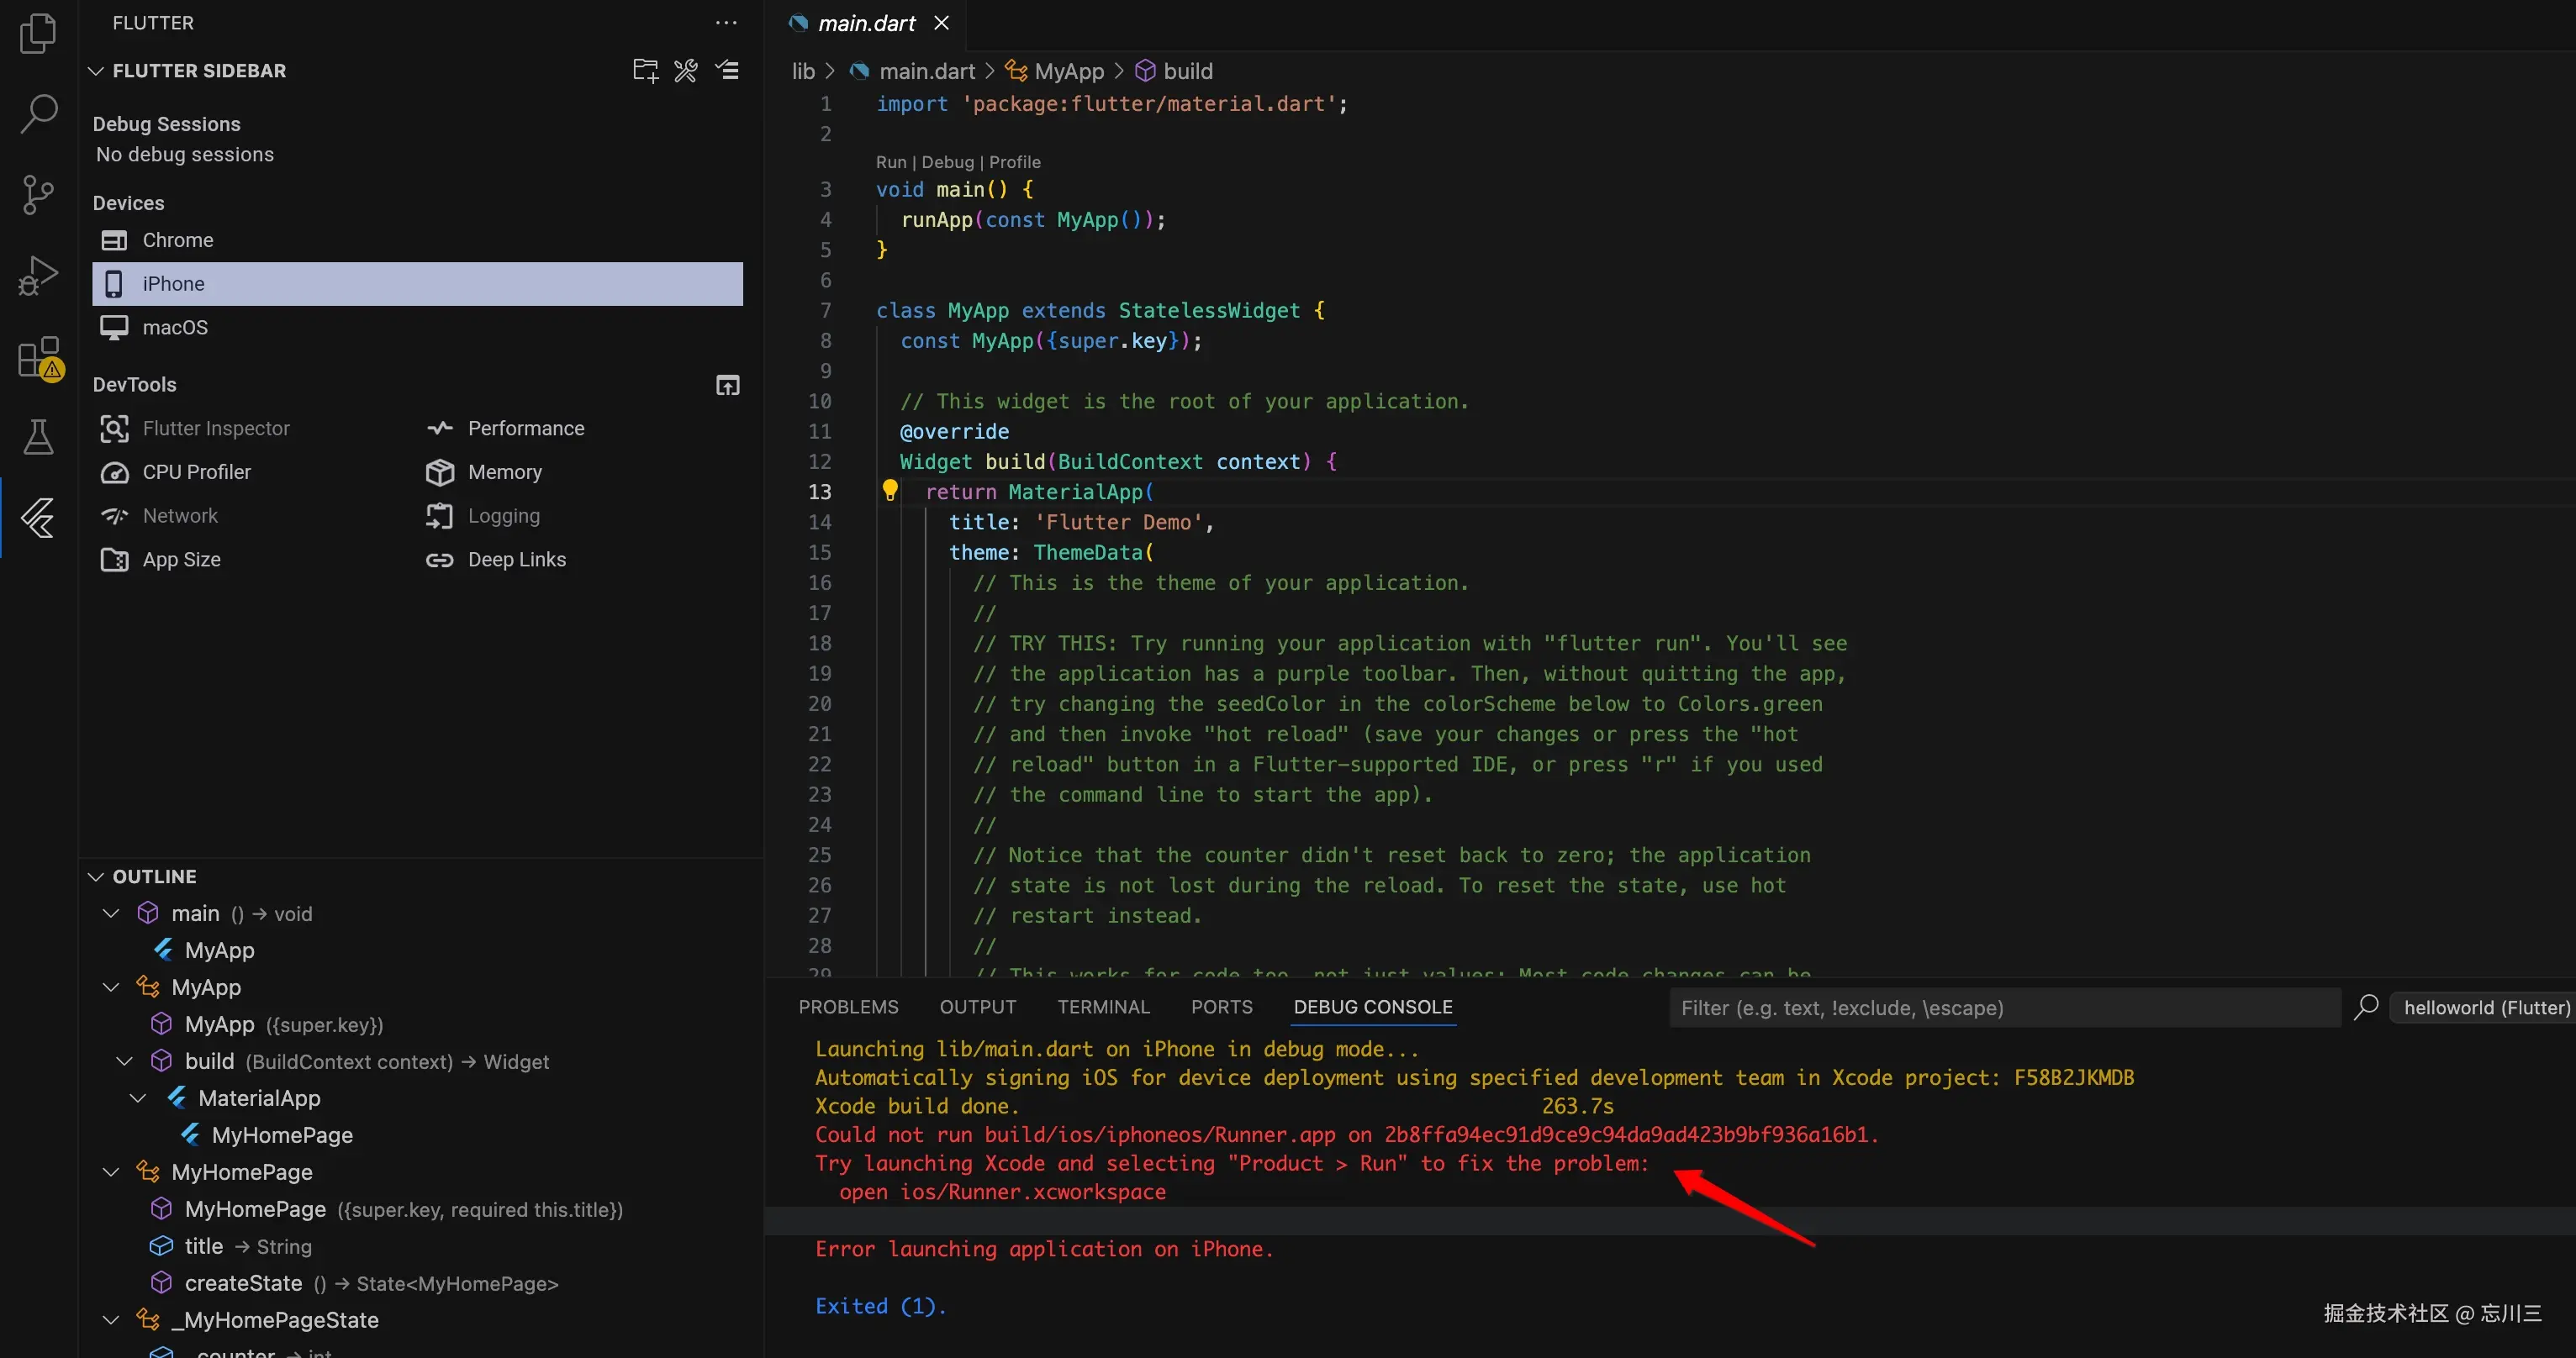2576x1358 pixels.
Task: Open DevTools in external window icon
Action: [x=728, y=386]
